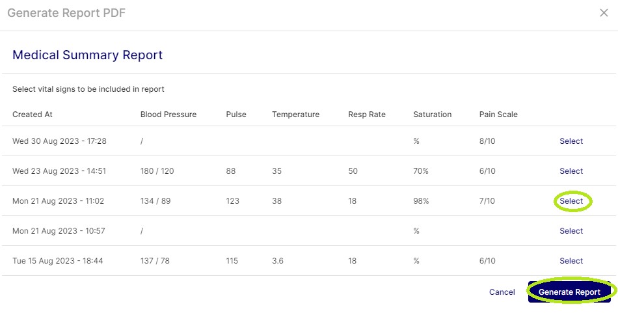Click the Created At column header
This screenshot has width=618, height=313.
pos(33,115)
